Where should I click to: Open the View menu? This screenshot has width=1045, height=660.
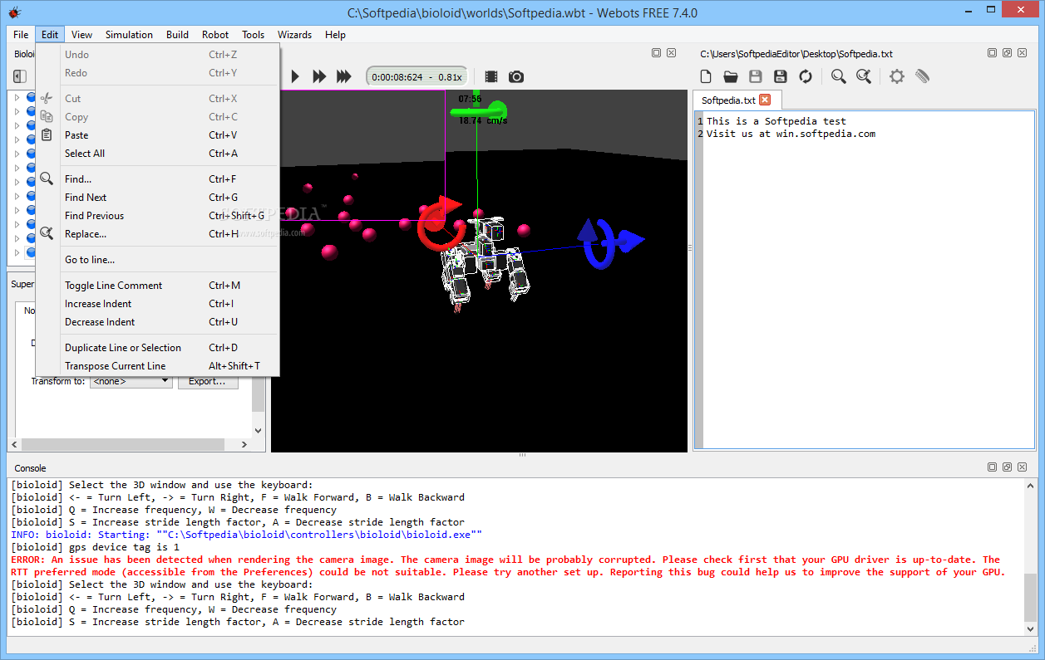(81, 35)
